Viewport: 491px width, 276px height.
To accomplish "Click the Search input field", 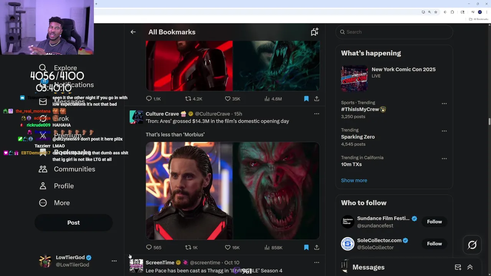I will [394, 32].
